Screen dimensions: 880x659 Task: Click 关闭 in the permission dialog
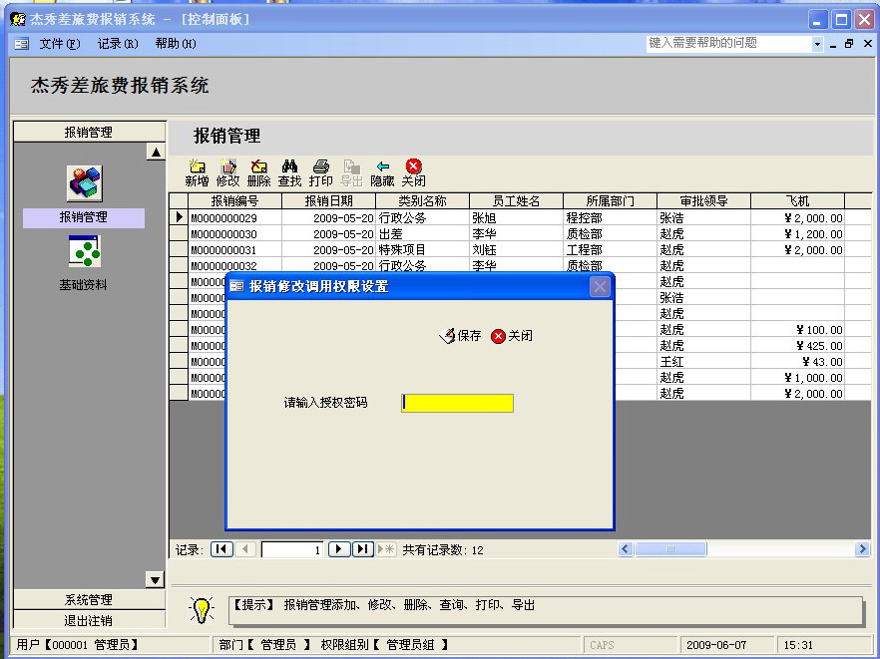(x=512, y=336)
